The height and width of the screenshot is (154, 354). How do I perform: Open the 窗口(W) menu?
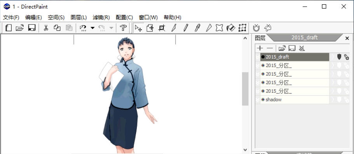(x=148, y=17)
